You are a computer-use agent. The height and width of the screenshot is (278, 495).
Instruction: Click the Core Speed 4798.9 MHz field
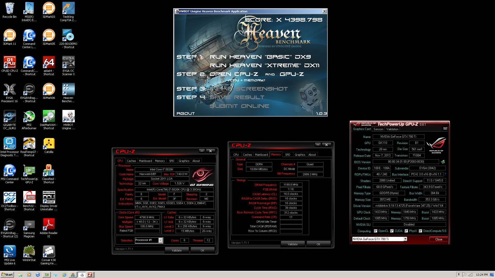(147, 217)
